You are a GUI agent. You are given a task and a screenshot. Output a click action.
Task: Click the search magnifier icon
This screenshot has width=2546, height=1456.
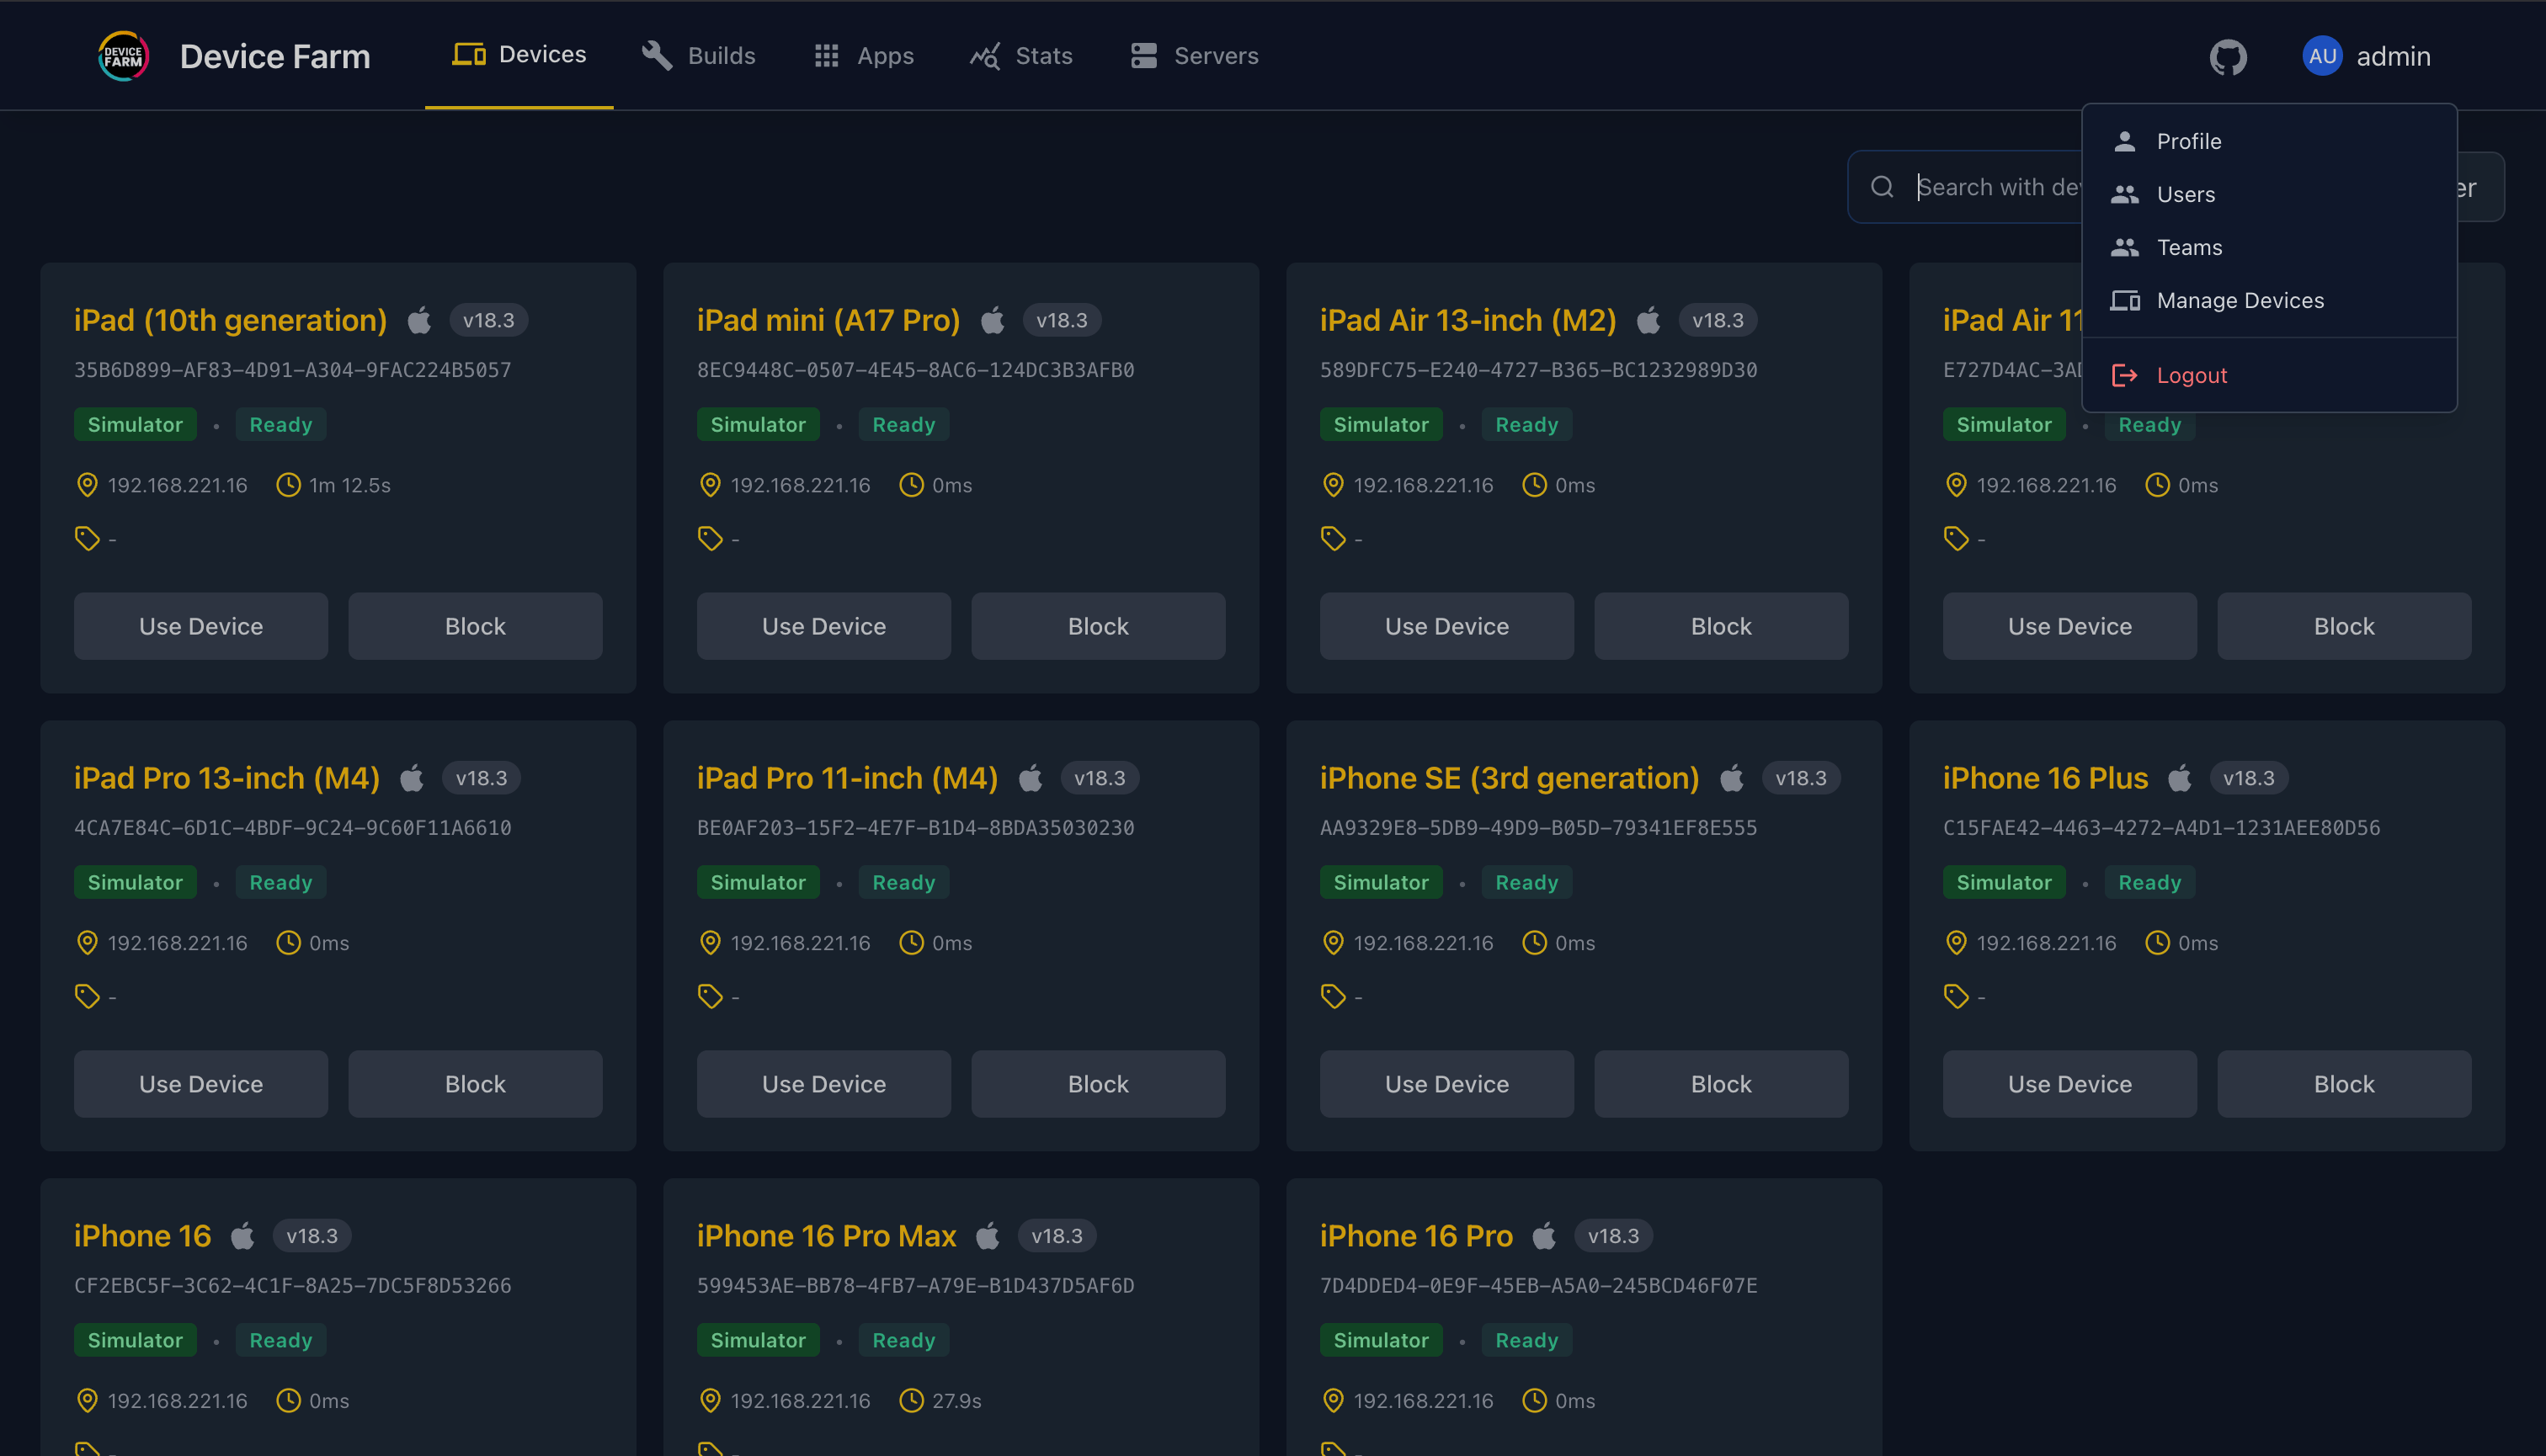click(1882, 187)
